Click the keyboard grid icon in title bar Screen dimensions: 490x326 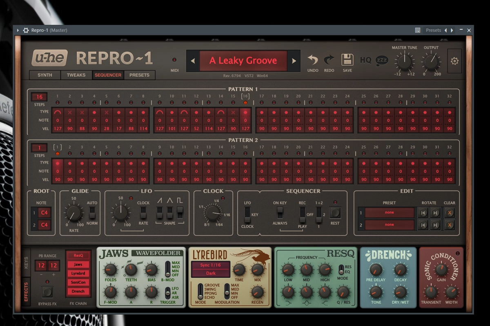tap(418, 30)
